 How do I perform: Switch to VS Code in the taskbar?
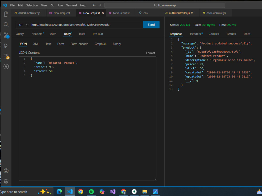click(70, 192)
